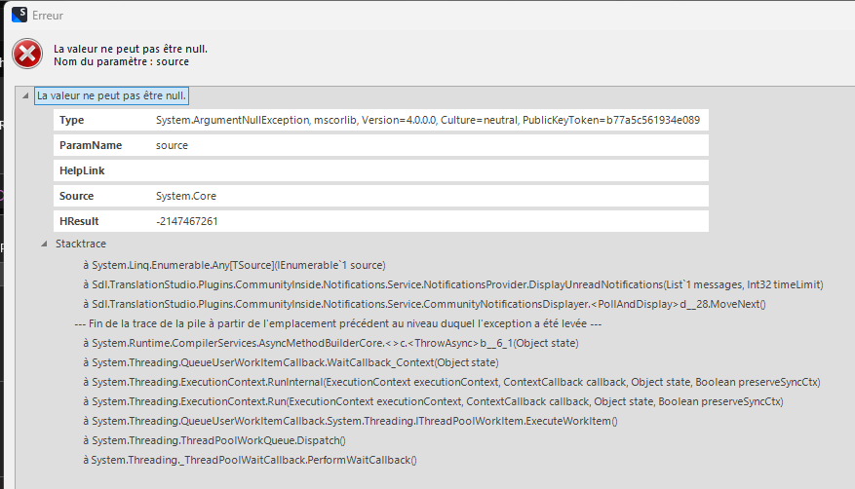Select the ExecutionContext.Run stack line

coord(433,402)
